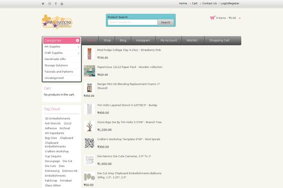Screen dimensions: 283x188
Task: Click the Ranger Mini Ink Blending Foams thumbnail
Action: click(x=89, y=88)
